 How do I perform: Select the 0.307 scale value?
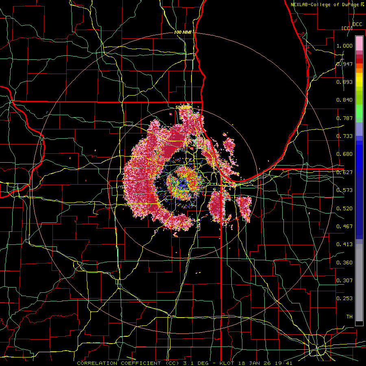point(344,281)
